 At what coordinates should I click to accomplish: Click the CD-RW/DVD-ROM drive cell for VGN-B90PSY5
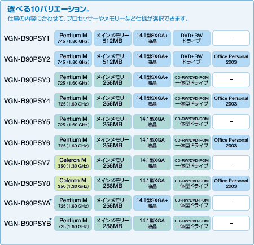pos(191,122)
